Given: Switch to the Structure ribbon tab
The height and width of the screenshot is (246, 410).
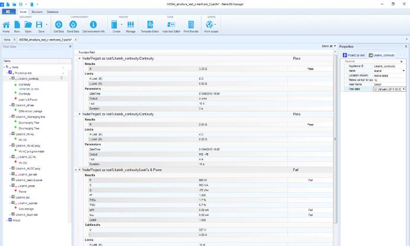Looking at the screenshot, I should [x=37, y=12].
